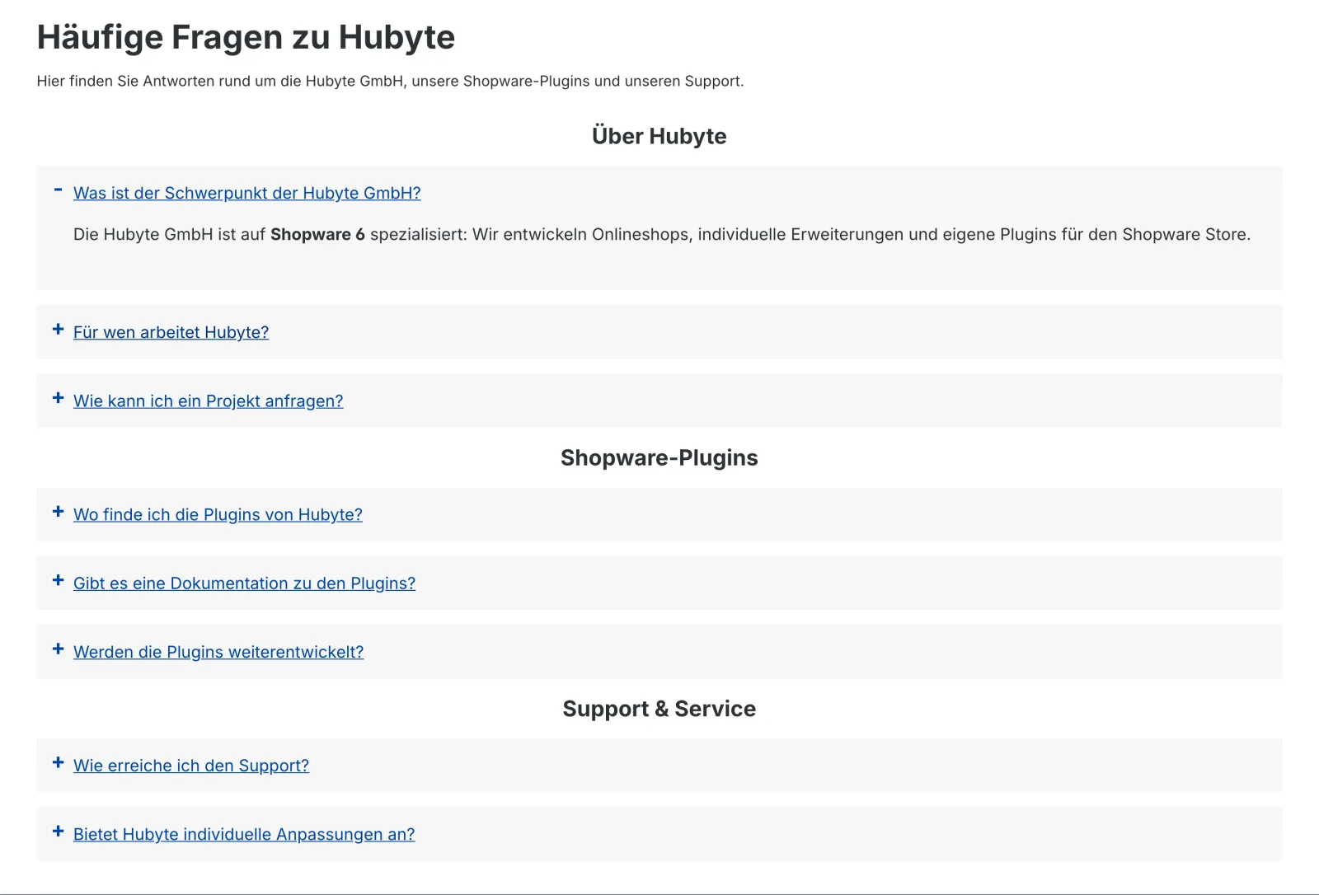Expand plus icon beside 'Wie erreiche ich den Support?'

pos(58,763)
